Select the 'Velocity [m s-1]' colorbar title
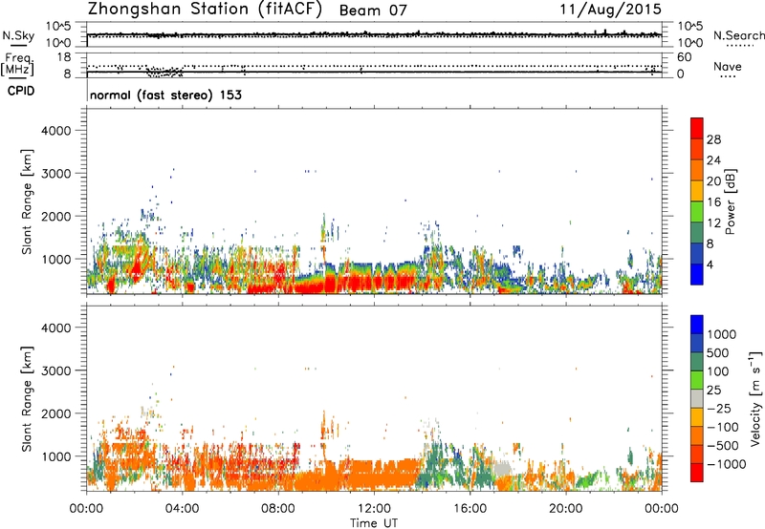Screen dimensions: 765x529 pyautogui.click(x=755, y=398)
